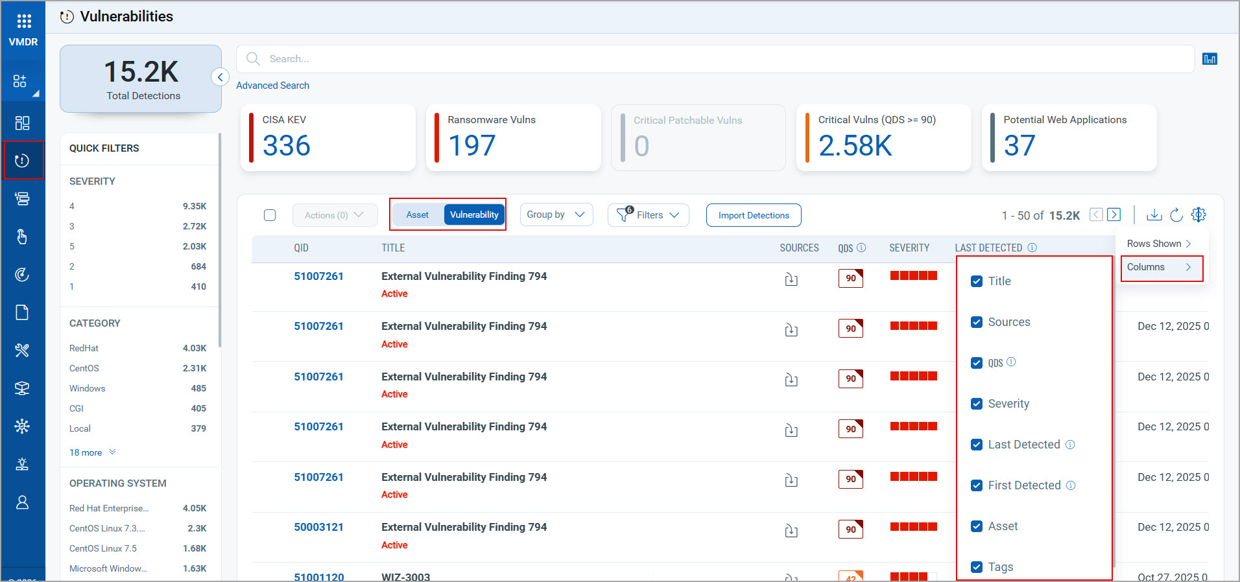The height and width of the screenshot is (582, 1240).
Task: Open the Group by dropdown
Action: (556, 215)
